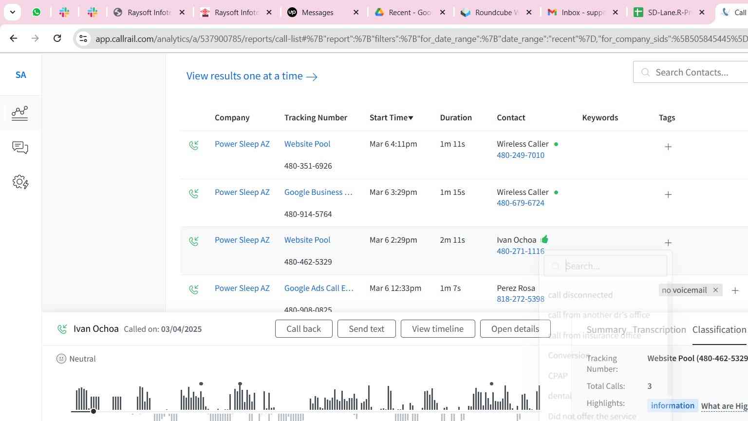Inbound call icon for Mar 6 3:29pm row
Screen dimensions: 748x421
click(194, 193)
